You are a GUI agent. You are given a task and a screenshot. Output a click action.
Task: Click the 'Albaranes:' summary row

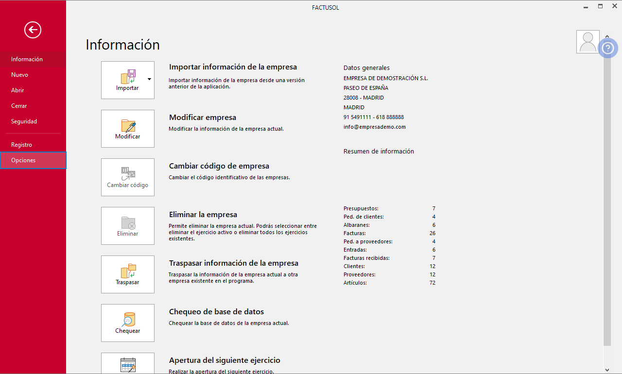(x=389, y=225)
